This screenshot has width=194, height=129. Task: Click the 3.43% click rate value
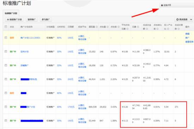(114, 107)
